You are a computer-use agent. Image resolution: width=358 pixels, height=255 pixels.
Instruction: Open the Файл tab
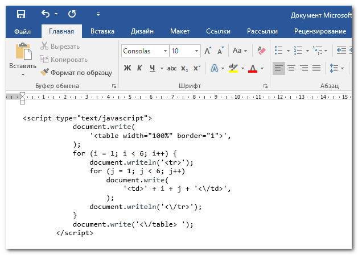pyautogui.click(x=22, y=31)
